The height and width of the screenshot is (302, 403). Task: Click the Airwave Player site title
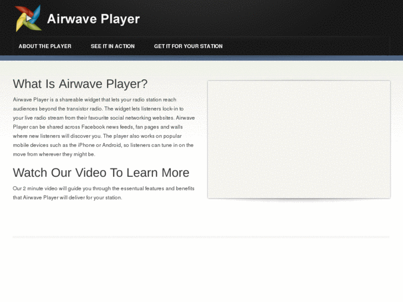click(x=93, y=19)
